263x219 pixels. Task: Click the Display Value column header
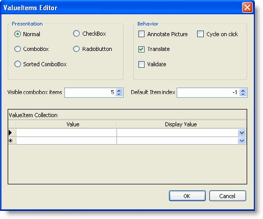click(181, 124)
